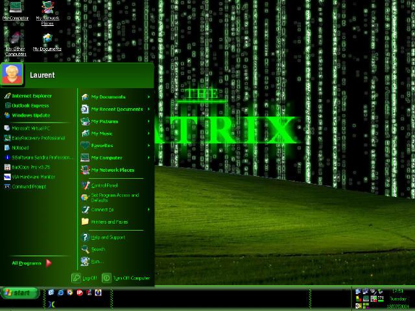
Task: Launch Outlook Express from the Start menu
Action: coord(27,106)
